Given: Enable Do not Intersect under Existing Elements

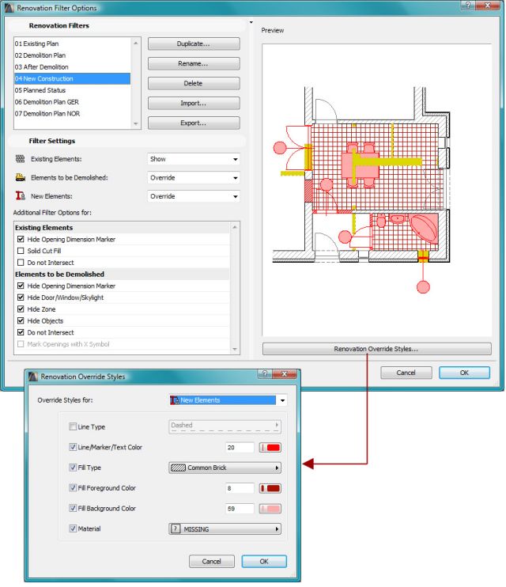Looking at the screenshot, I should click(21, 262).
